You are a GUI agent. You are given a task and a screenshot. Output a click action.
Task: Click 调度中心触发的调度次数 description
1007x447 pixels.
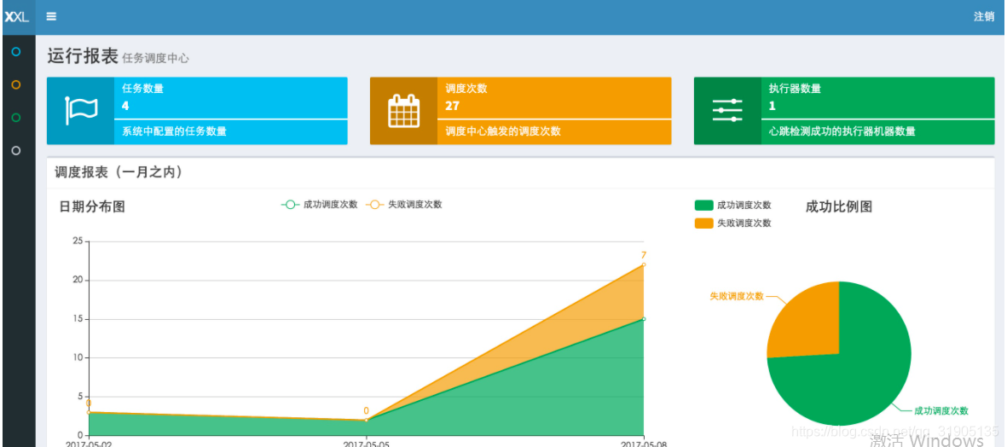[503, 131]
